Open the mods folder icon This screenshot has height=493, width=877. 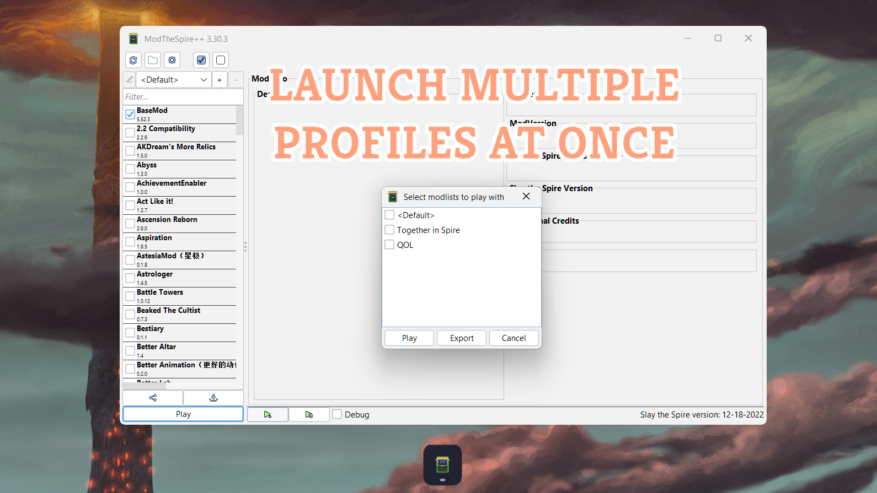153,60
